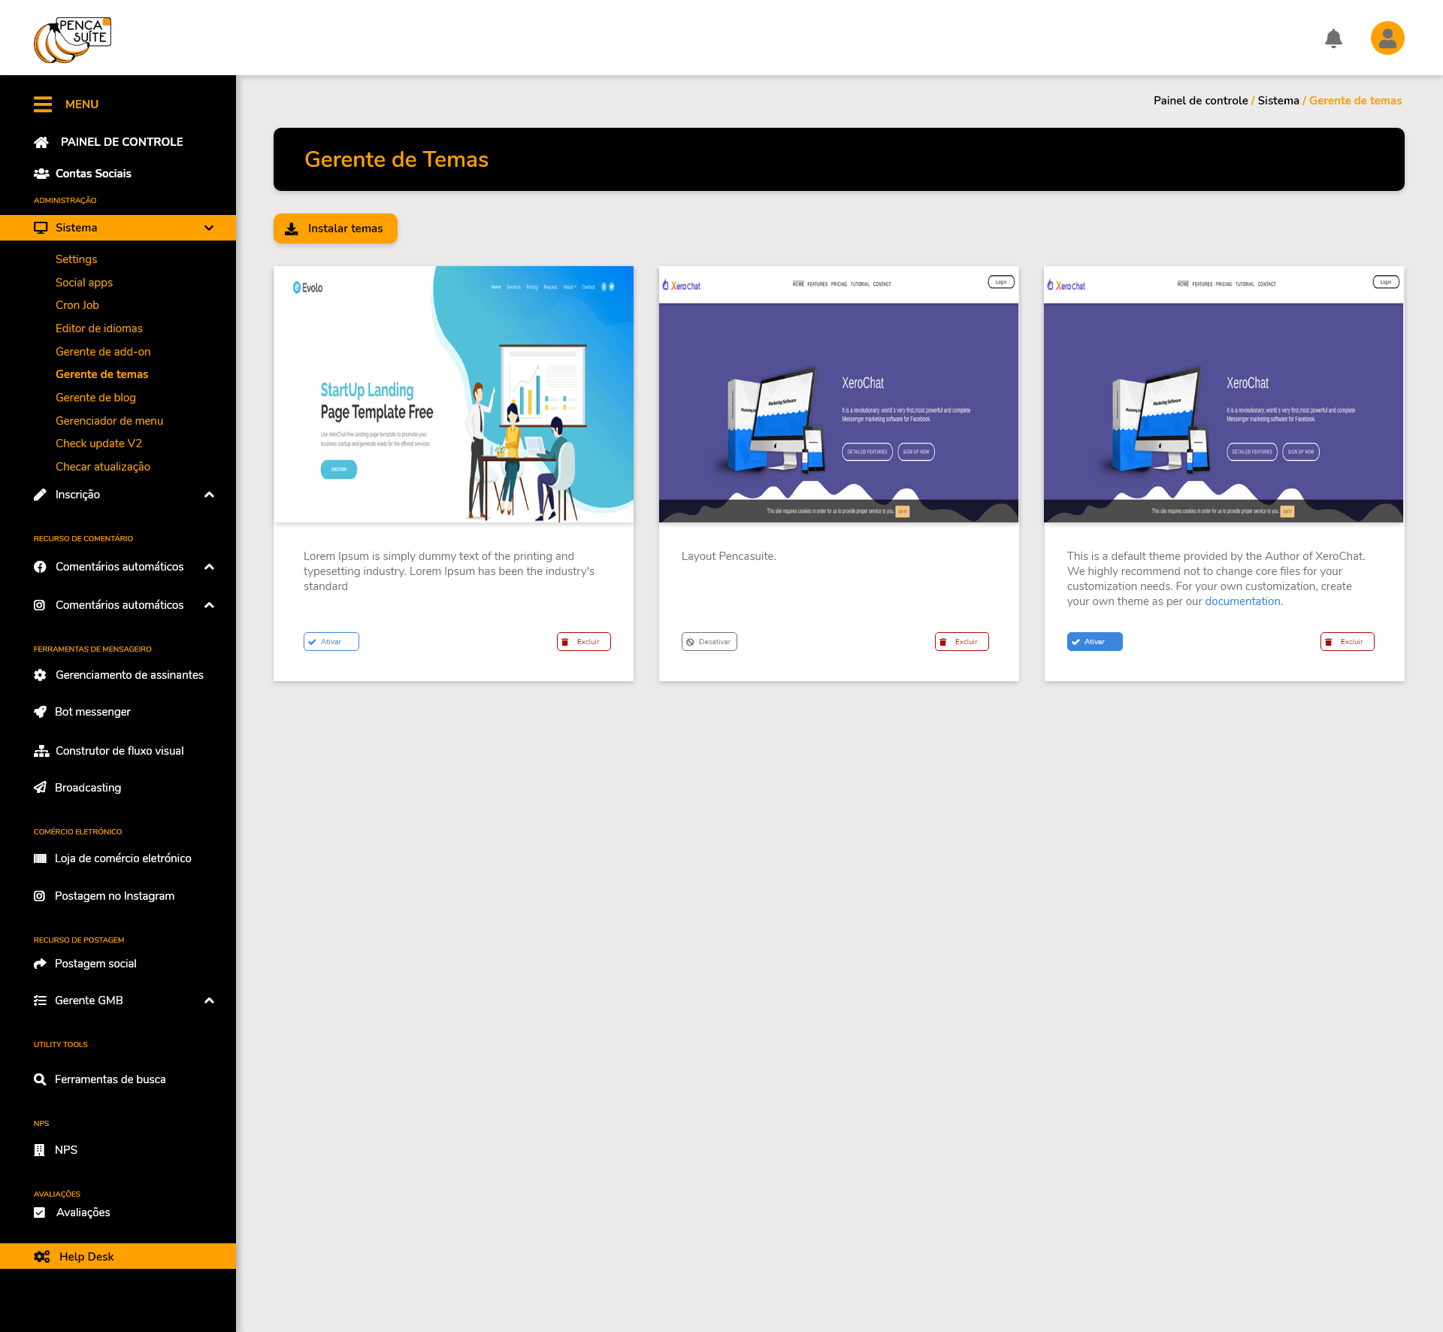
Task: Expand the Gerente GMB submenu
Action: 210,1001
